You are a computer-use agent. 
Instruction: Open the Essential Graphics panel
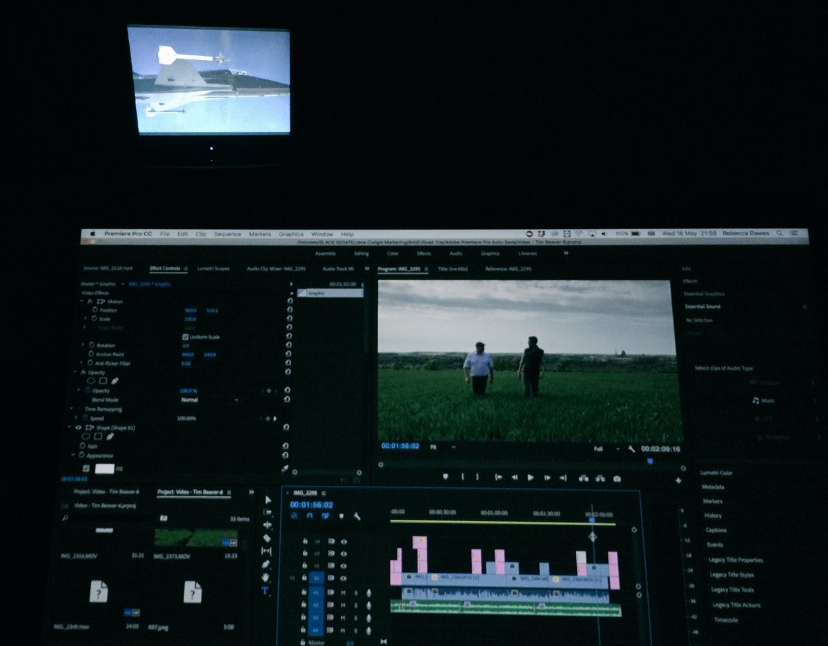(x=703, y=293)
